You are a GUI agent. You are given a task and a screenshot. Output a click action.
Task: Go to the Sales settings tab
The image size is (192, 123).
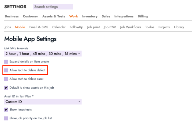[x=106, y=16]
